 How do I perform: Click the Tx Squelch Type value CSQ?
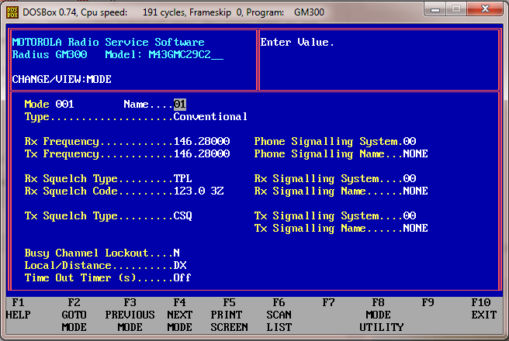pos(183,216)
